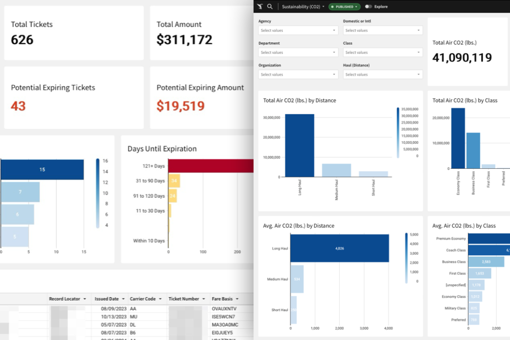The image size is (510, 340).
Task: Click the Medium Haul bar labeled 534
Action: (297, 279)
